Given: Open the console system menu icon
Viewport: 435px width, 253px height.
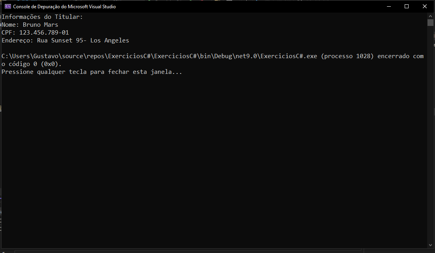Looking at the screenshot, I should click(8, 6).
